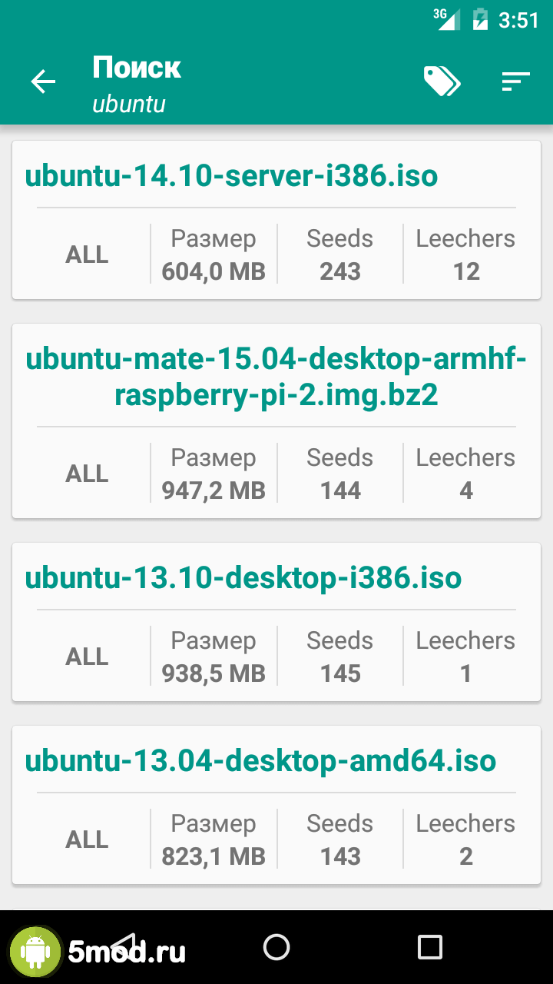Tap the Поиск title heading
The height and width of the screenshot is (984, 553).
tap(137, 68)
